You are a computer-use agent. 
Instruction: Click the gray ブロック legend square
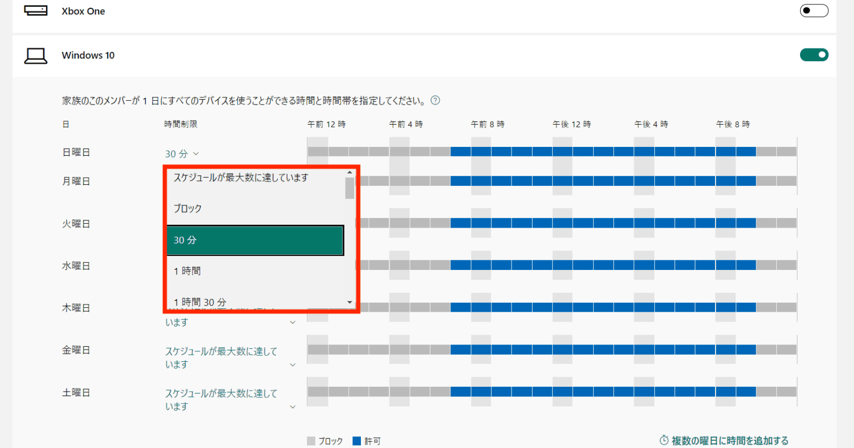tap(311, 440)
